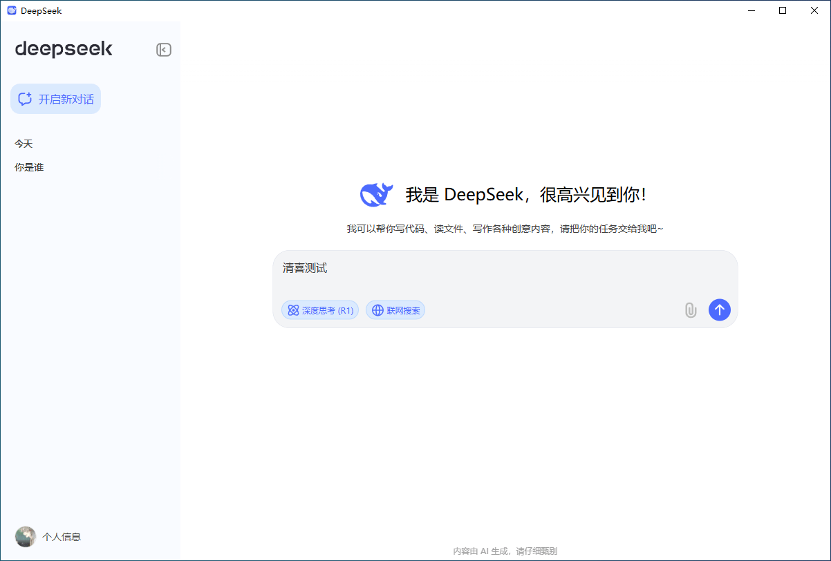
Task: Toggle 联网搜索 web search mode
Action: (x=395, y=310)
